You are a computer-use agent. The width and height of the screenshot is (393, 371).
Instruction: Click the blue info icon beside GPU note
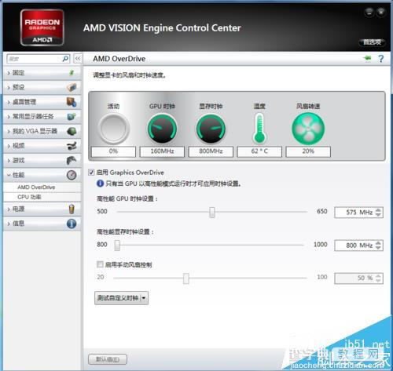pyautogui.click(x=100, y=184)
